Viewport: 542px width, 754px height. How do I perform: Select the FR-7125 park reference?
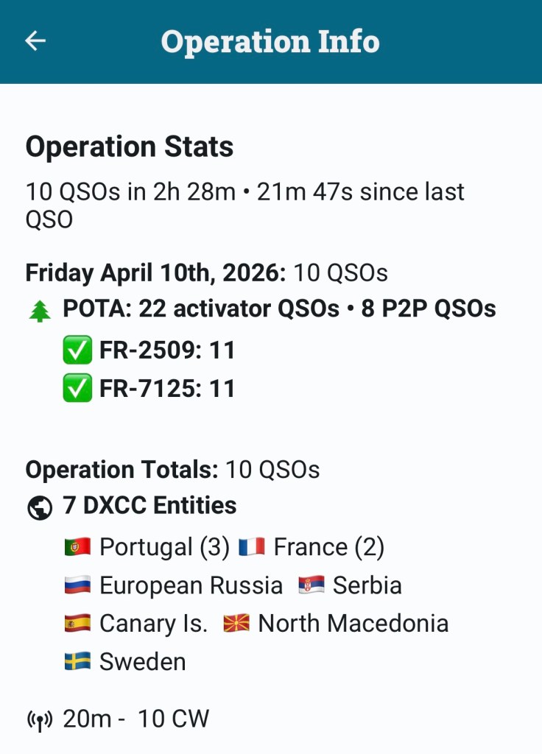[147, 388]
